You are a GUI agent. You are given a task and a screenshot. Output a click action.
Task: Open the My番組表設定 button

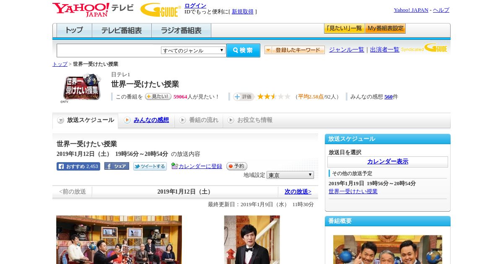click(x=385, y=28)
